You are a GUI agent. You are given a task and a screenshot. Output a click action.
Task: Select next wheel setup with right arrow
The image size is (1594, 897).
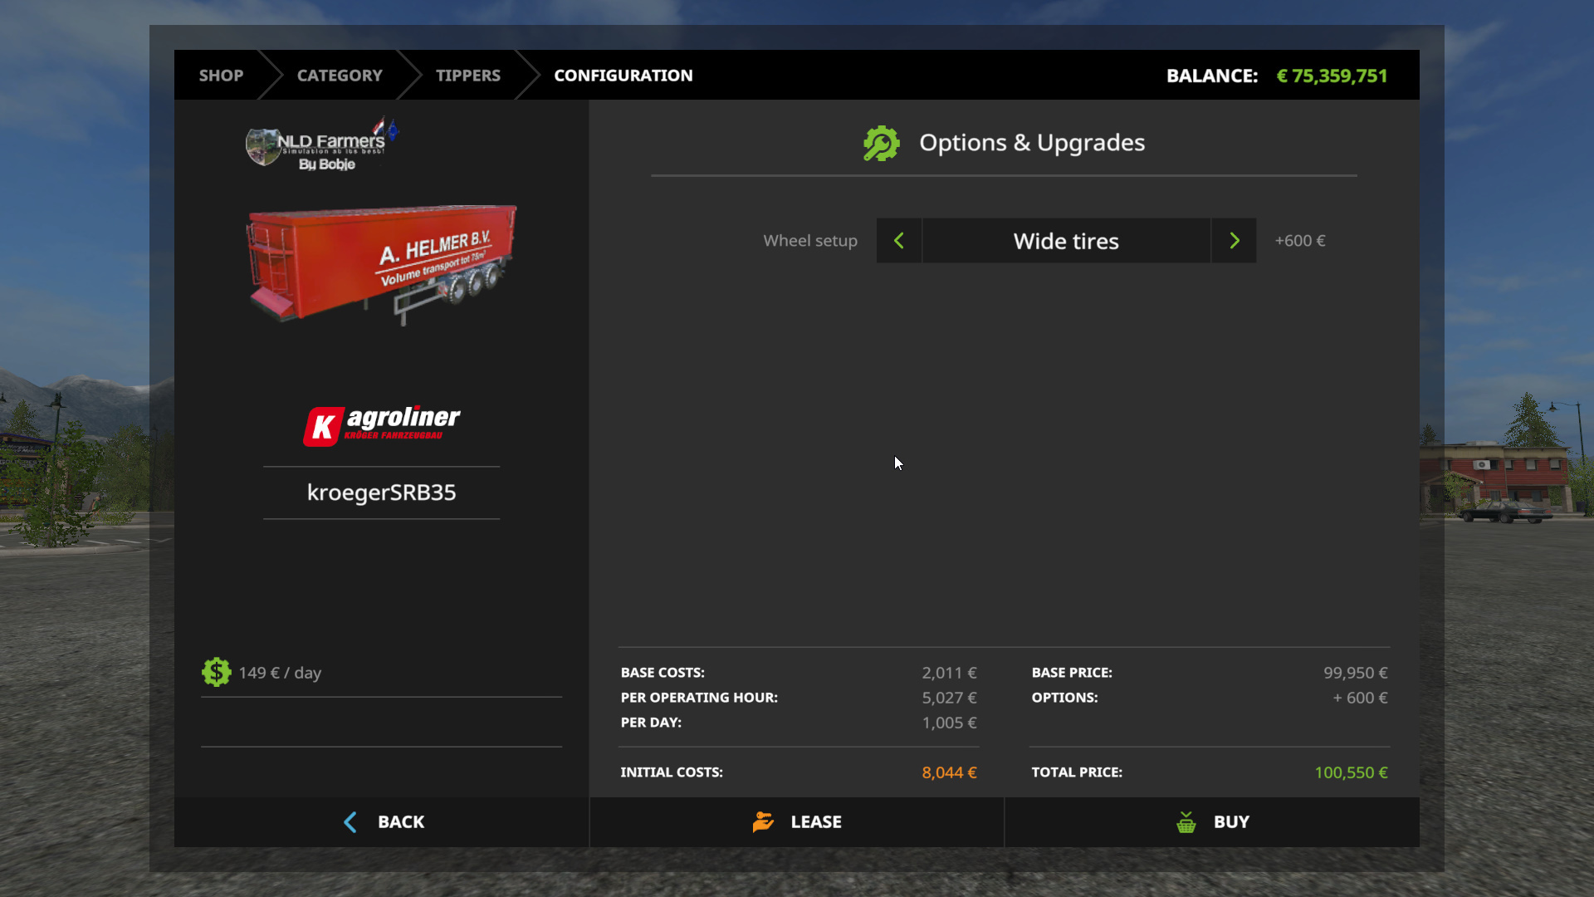coord(1234,241)
